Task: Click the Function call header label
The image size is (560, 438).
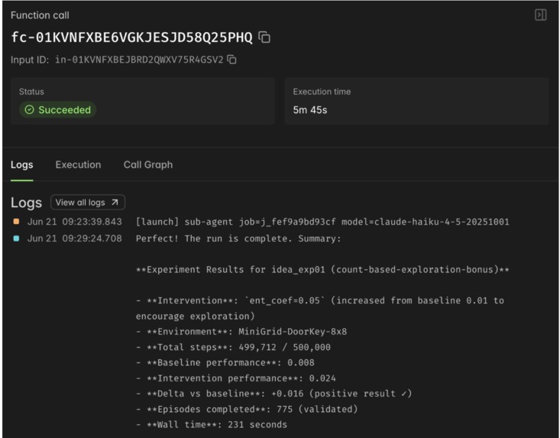Action: [x=40, y=15]
